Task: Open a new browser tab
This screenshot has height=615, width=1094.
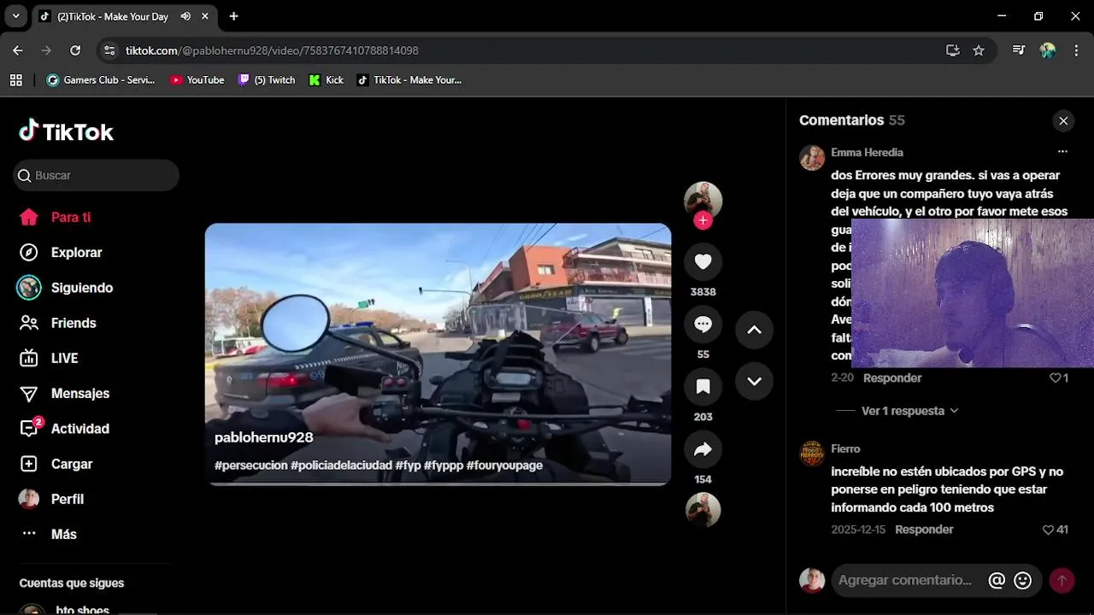Action: [233, 16]
